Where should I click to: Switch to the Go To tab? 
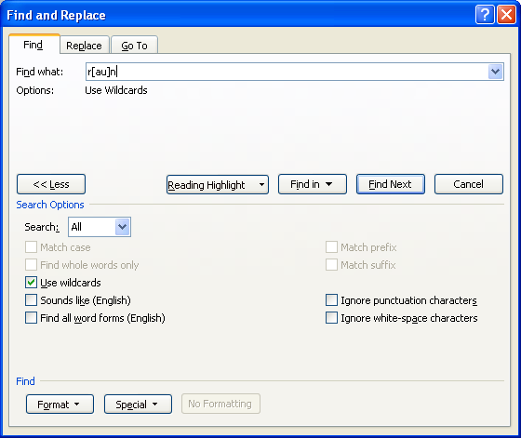134,46
